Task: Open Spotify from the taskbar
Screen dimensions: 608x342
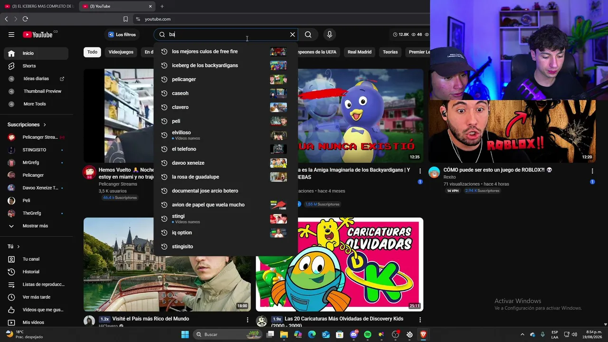Action: tap(368, 334)
